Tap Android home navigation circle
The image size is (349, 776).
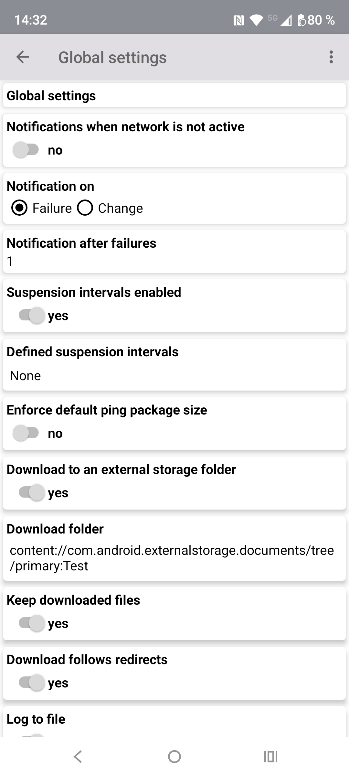tap(174, 757)
